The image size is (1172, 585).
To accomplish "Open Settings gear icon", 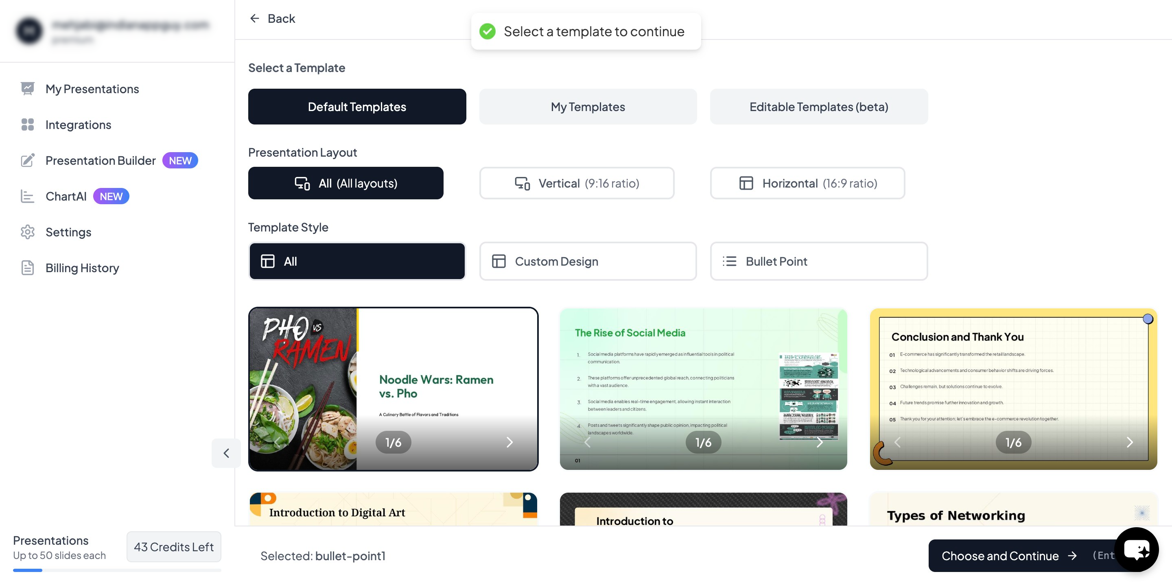I will pos(27,232).
